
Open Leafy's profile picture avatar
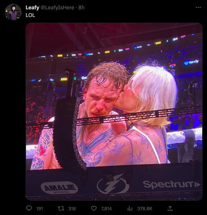coord(13,12)
